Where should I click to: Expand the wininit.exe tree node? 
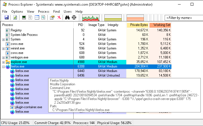3,48
